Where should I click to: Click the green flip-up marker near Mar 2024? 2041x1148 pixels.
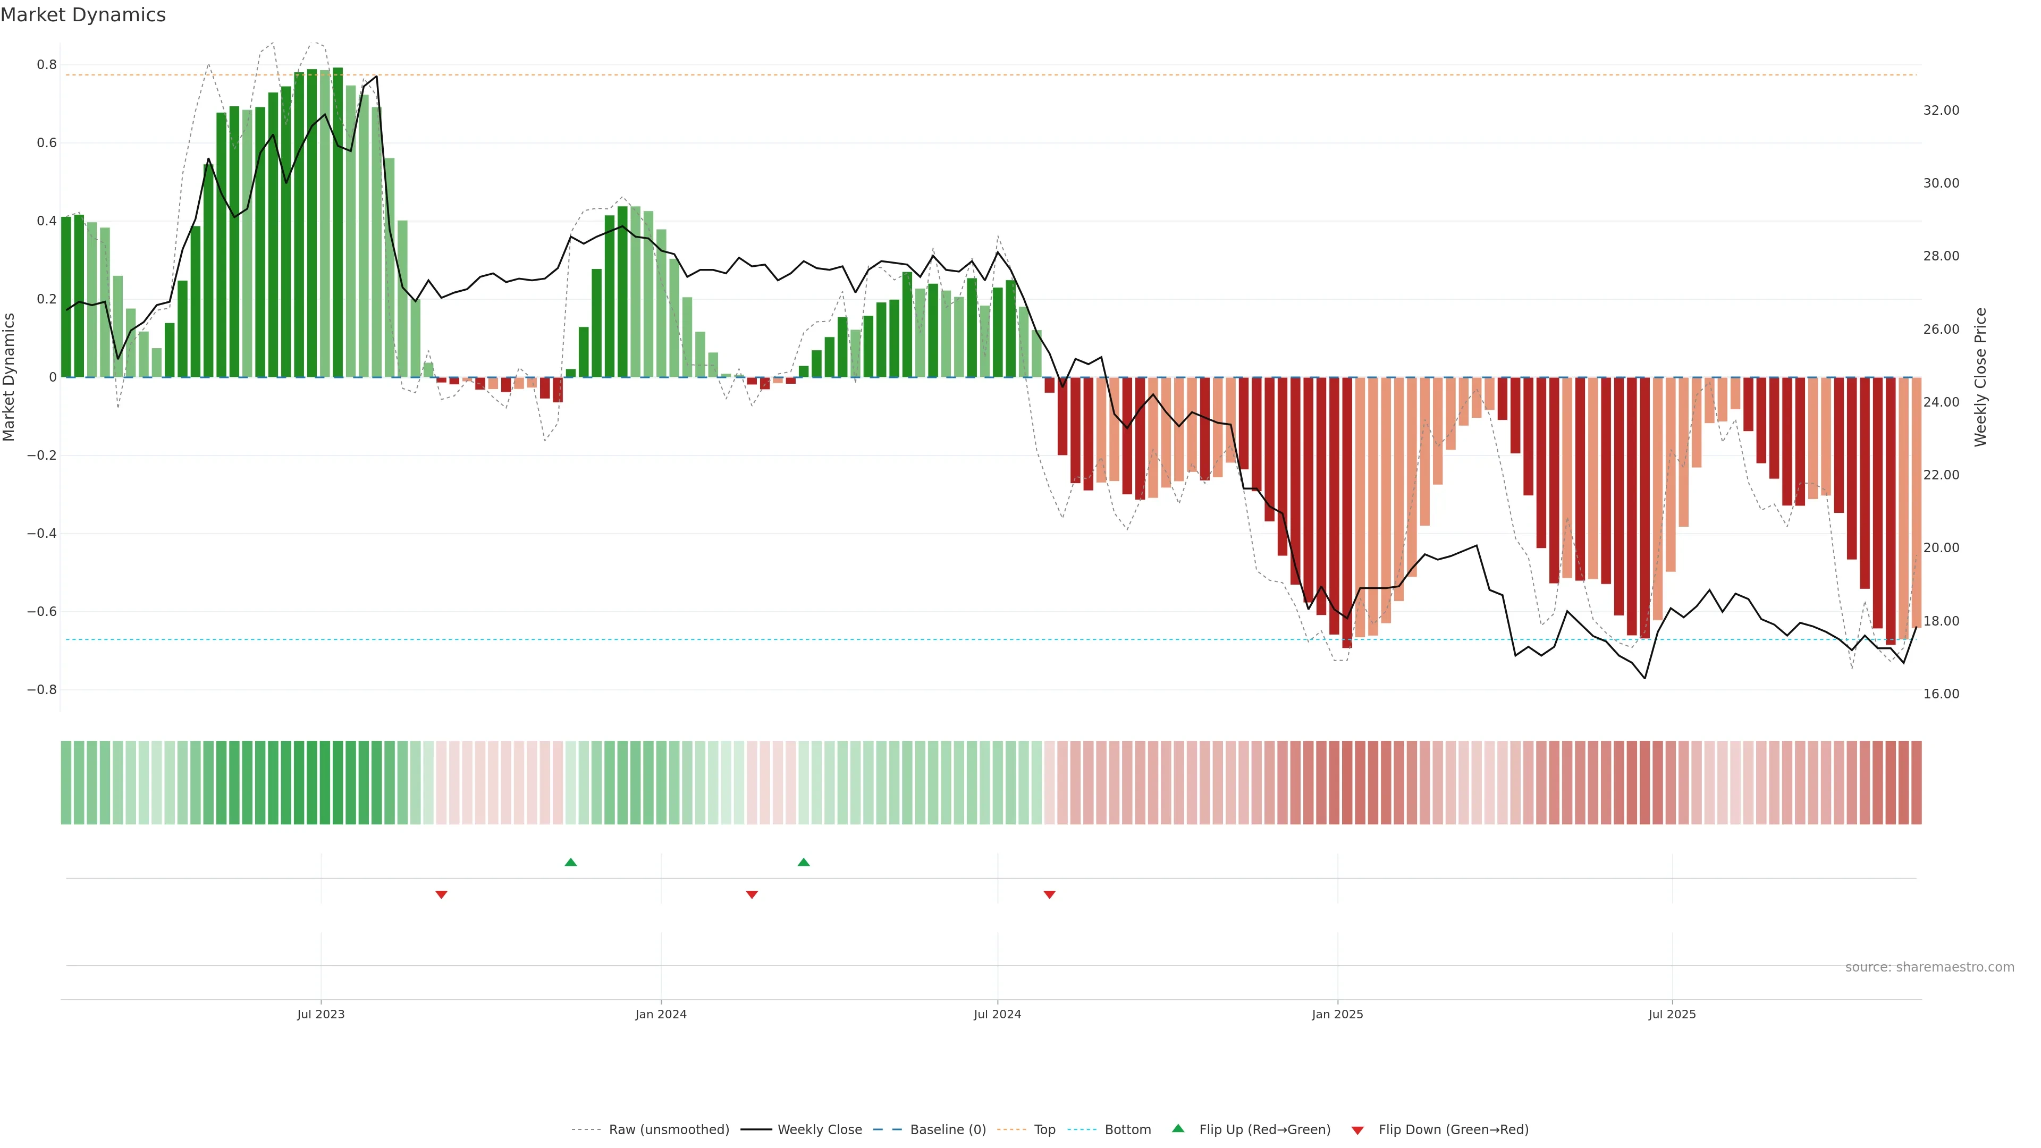coord(804,862)
